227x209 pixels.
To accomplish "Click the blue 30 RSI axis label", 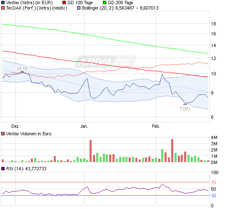I will pyautogui.click(x=213, y=196).
